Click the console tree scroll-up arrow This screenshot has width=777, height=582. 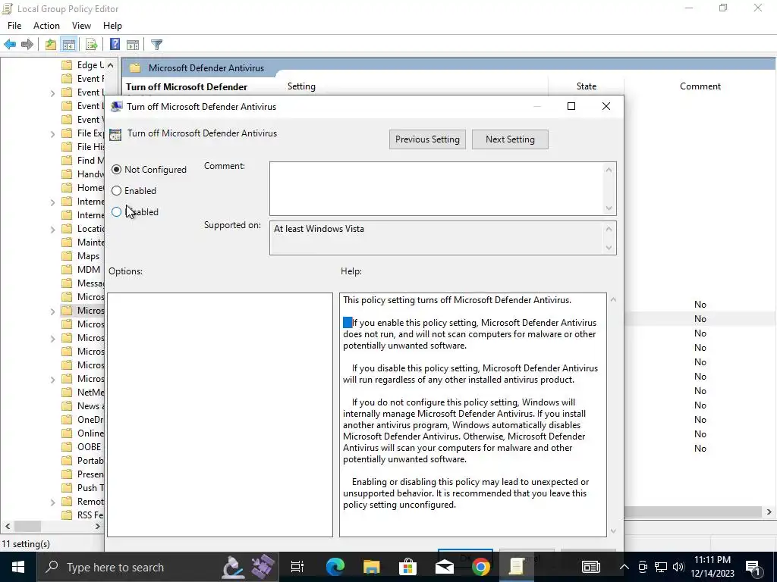(x=110, y=65)
